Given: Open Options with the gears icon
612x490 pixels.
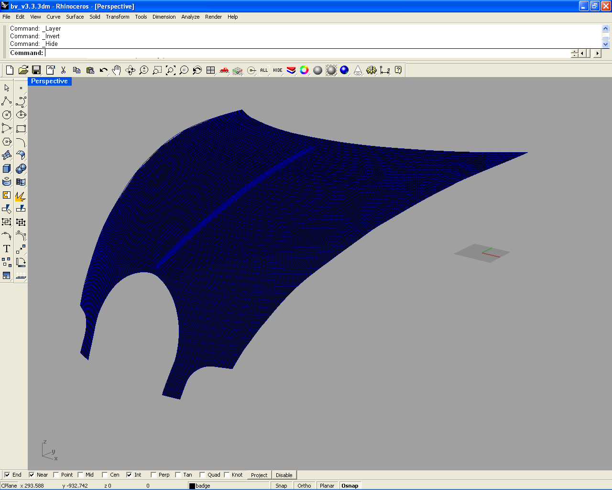Looking at the screenshot, I should 371,70.
